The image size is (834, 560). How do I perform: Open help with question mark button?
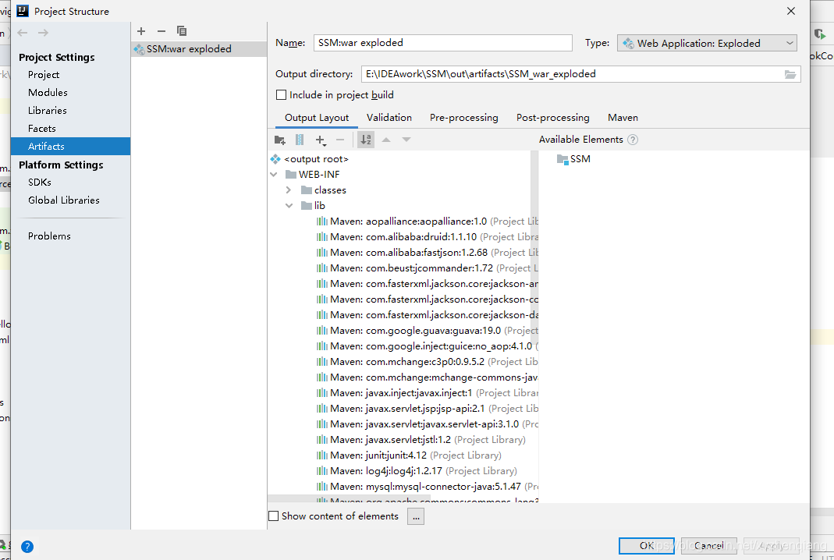pos(27,547)
